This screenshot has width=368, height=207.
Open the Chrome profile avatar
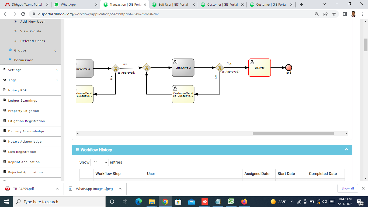point(354,14)
